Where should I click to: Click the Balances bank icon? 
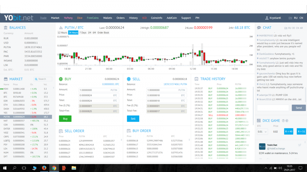pyautogui.click(x=6, y=28)
